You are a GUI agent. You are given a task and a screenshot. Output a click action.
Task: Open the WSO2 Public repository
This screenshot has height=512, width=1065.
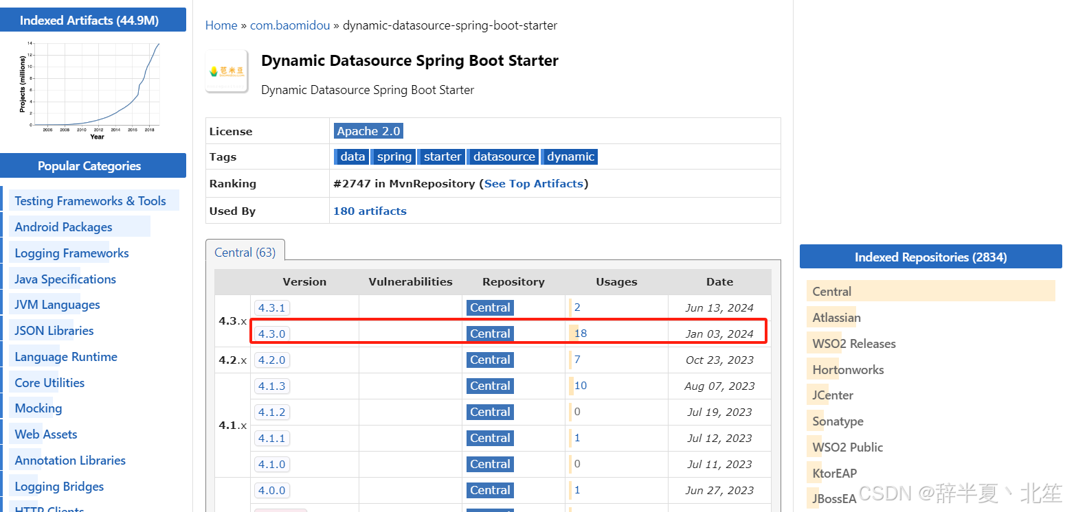[847, 447]
